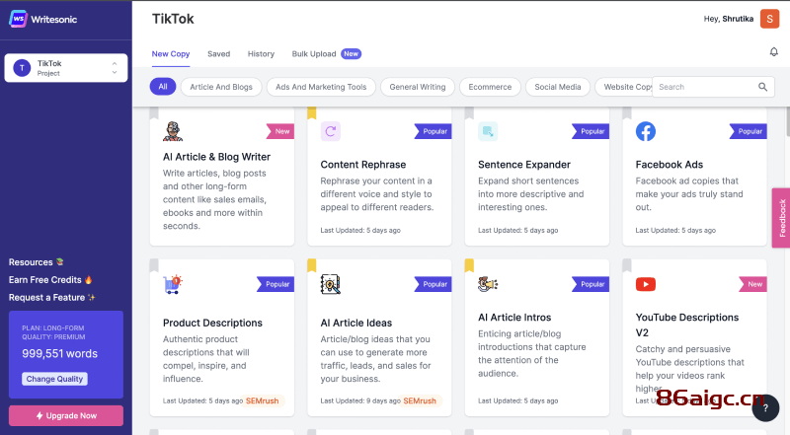Image resolution: width=790 pixels, height=435 pixels.
Task: Filter by Website Copy category
Action: point(624,87)
